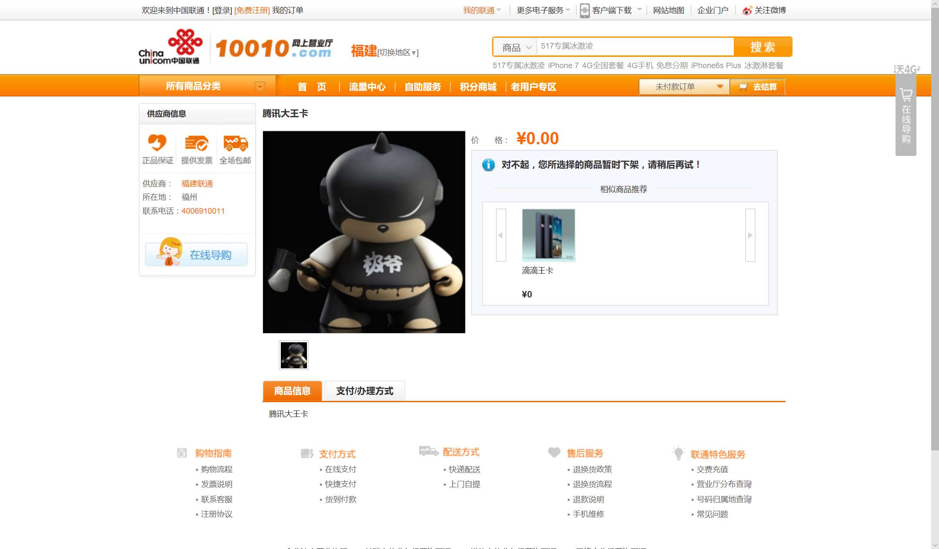Open the 流量中心 nav item

point(367,87)
